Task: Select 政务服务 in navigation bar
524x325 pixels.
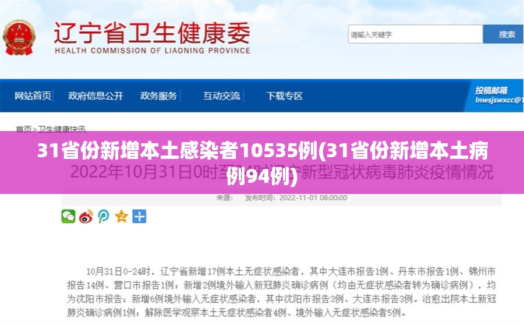Action: point(158,96)
